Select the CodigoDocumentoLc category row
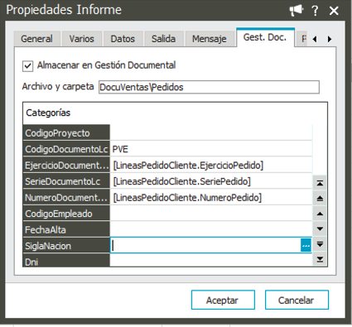Image resolution: width=352 pixels, height=327 pixels. (x=66, y=149)
